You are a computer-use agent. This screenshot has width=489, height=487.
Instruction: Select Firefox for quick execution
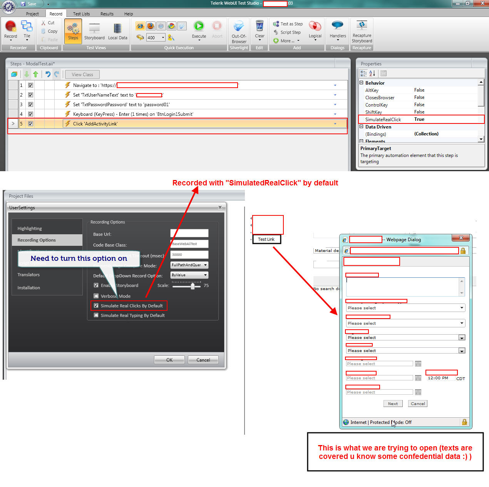pyautogui.click(x=151, y=26)
